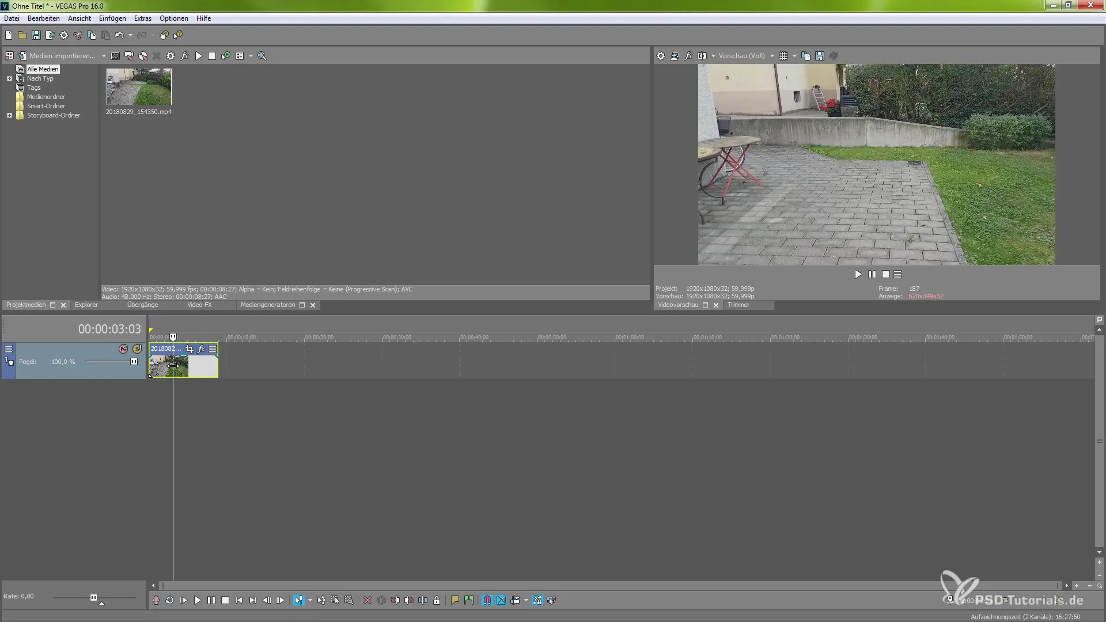This screenshot has width=1106, height=622.
Task: Select the Medienordner folder
Action: 46,97
